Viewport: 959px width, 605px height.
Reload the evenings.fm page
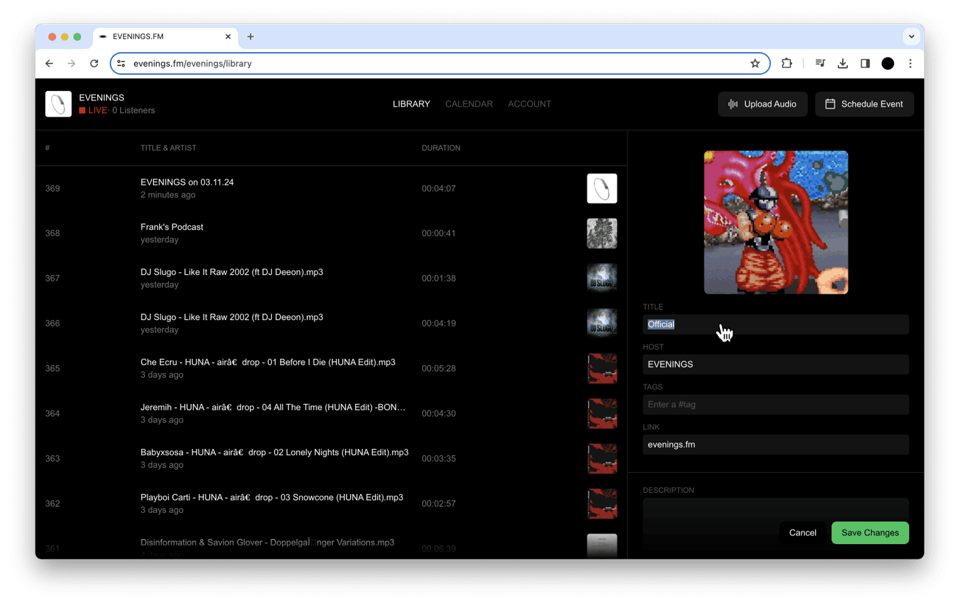(94, 63)
